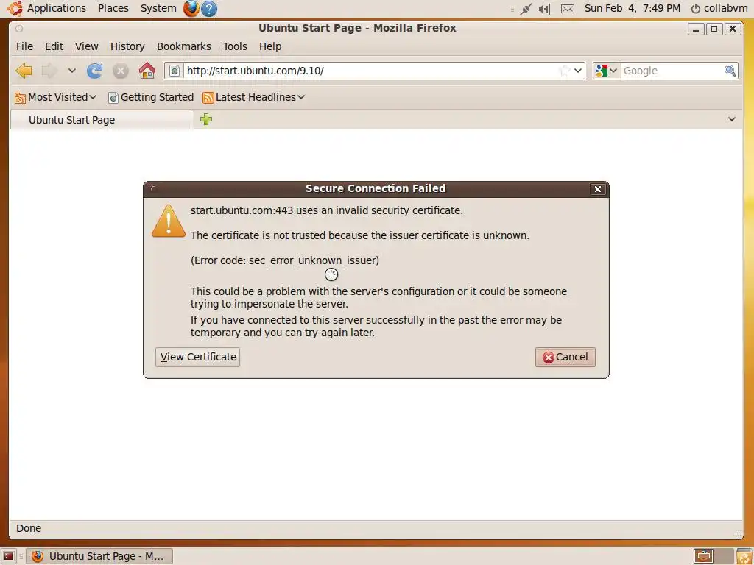Go to the Home page icon
Screen dimensions: 754x565
[147, 71]
